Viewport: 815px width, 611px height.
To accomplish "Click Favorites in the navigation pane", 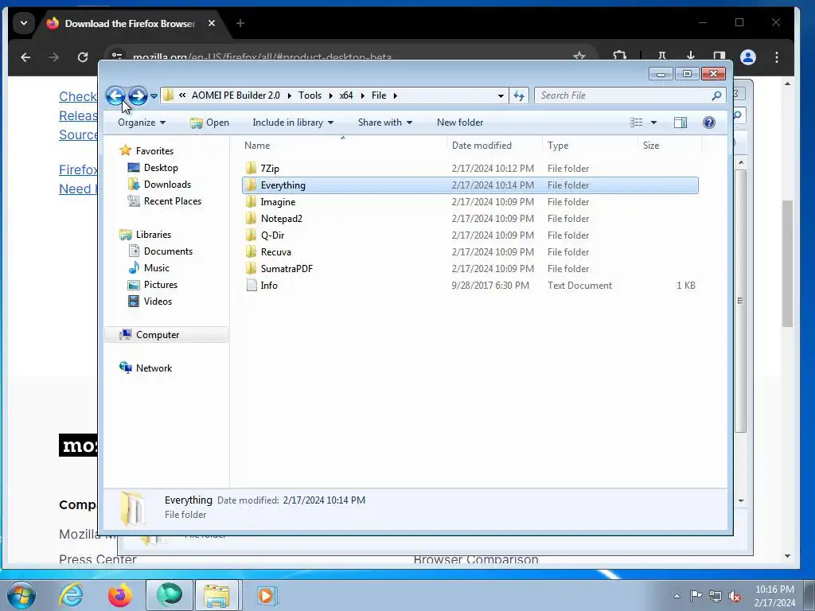I will pyautogui.click(x=154, y=151).
